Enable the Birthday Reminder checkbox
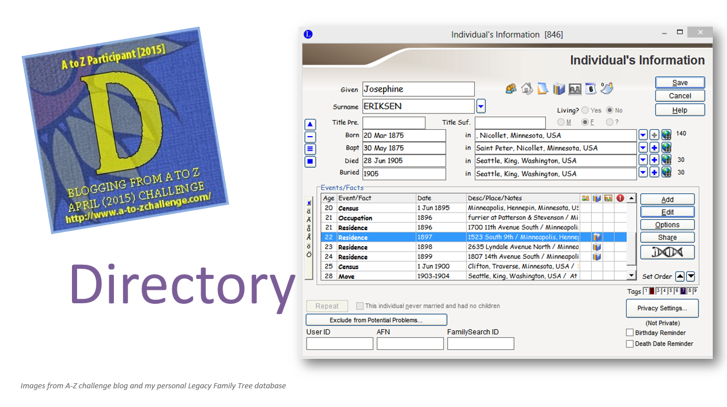 [x=630, y=332]
